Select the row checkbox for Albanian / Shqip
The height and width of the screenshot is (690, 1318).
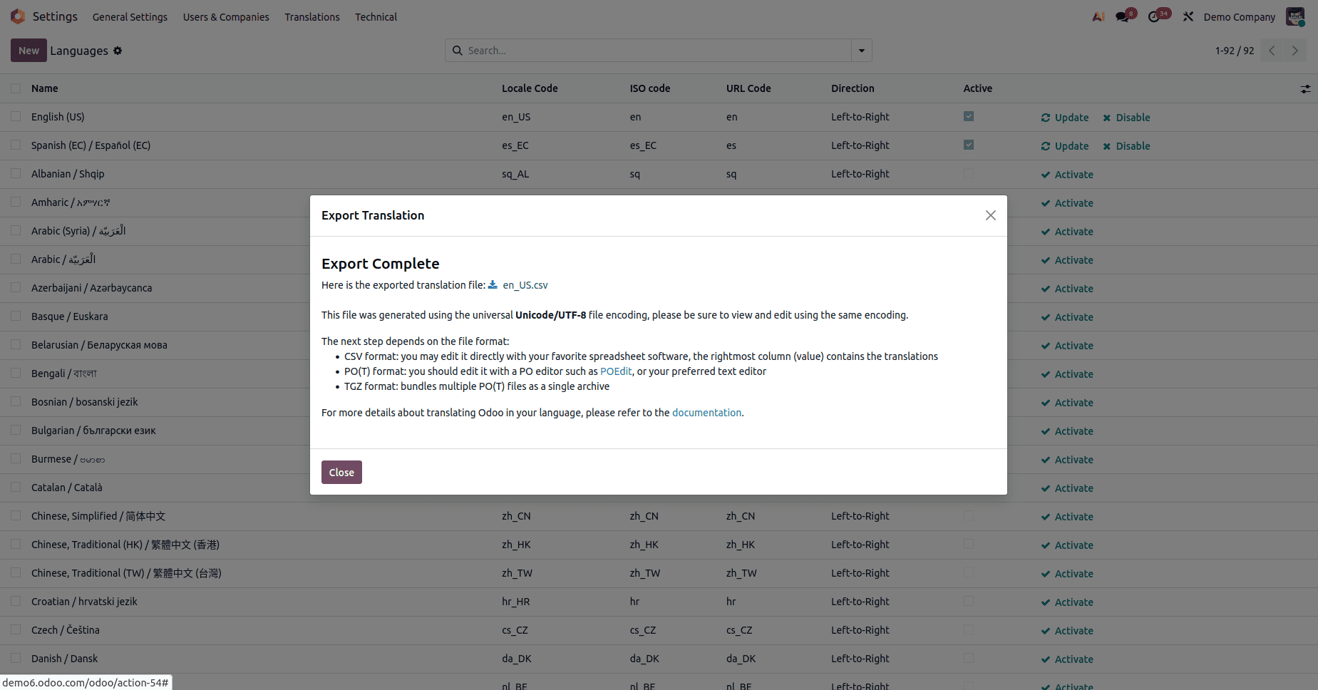pos(15,173)
